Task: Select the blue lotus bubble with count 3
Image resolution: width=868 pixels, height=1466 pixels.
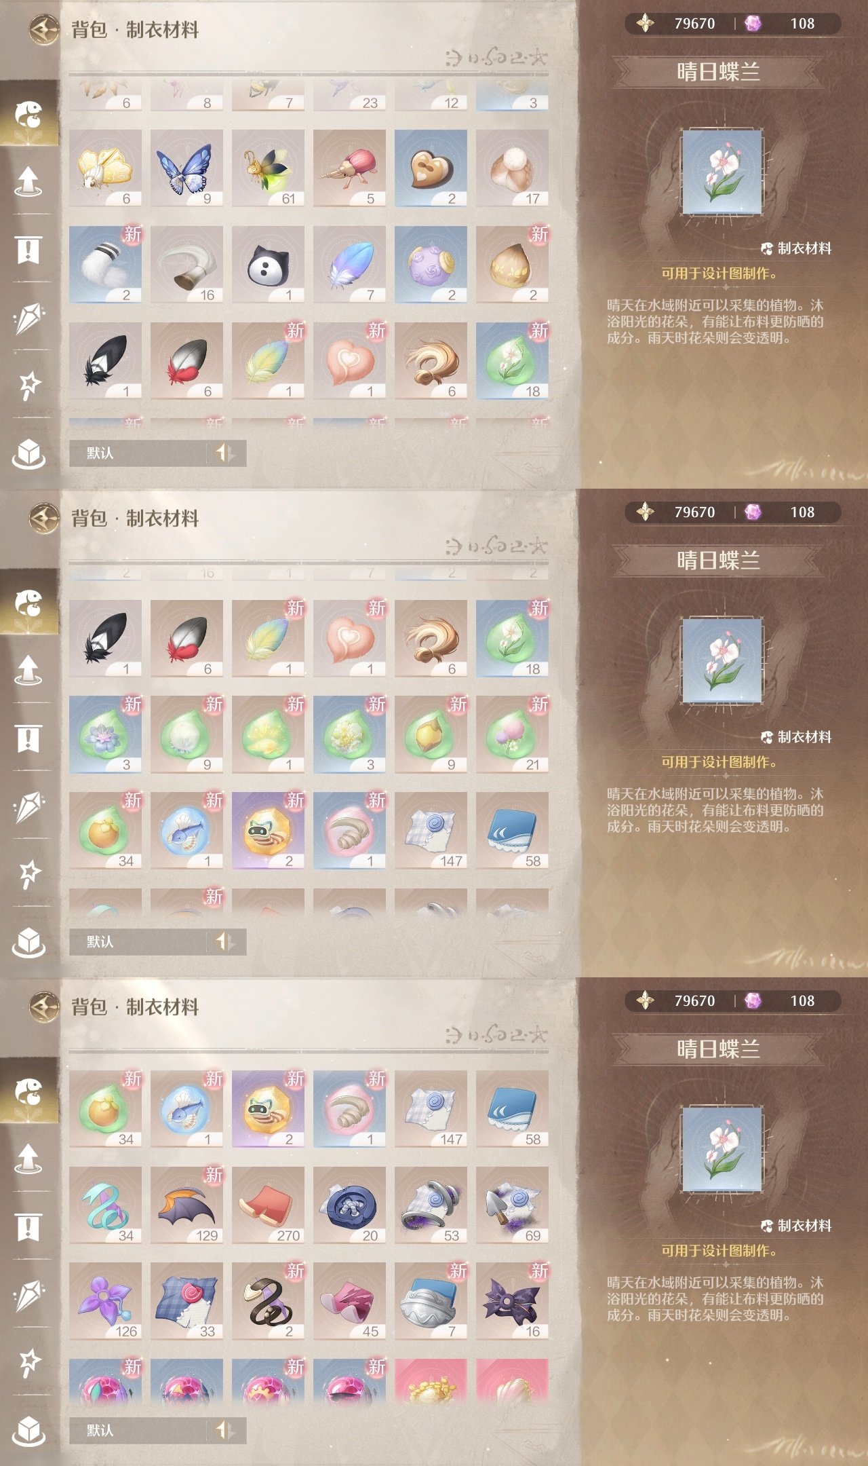Action: tap(105, 734)
